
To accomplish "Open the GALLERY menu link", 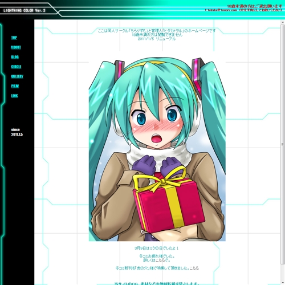I will [x=17, y=76].
